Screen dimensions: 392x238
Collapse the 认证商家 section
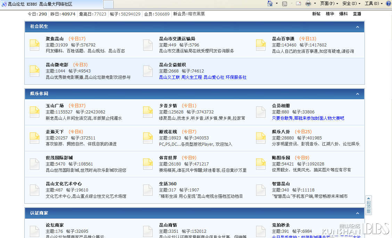(358, 213)
